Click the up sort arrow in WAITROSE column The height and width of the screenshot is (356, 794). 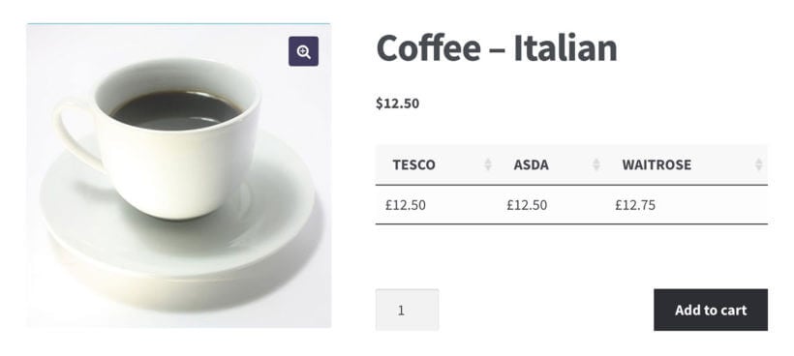pos(758,162)
